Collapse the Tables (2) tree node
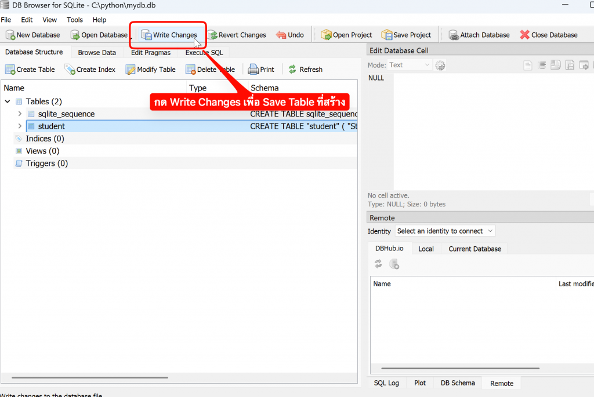Image resolution: width=594 pixels, height=397 pixels. [8, 102]
